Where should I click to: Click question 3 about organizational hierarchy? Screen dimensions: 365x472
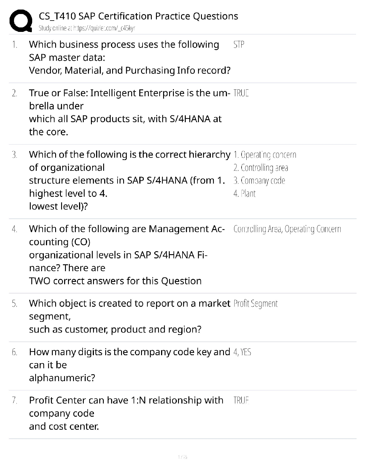click(x=129, y=180)
